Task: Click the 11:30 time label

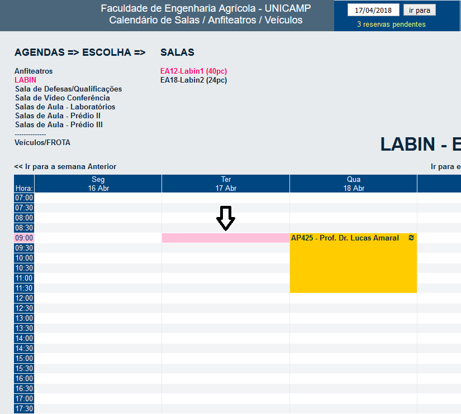Action: coord(24,288)
